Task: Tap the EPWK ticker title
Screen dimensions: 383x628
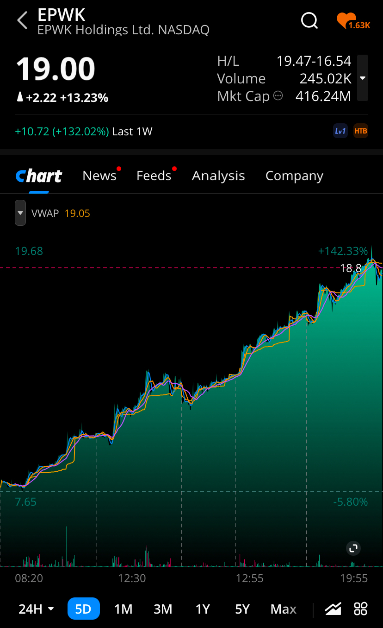Action: click(x=62, y=15)
